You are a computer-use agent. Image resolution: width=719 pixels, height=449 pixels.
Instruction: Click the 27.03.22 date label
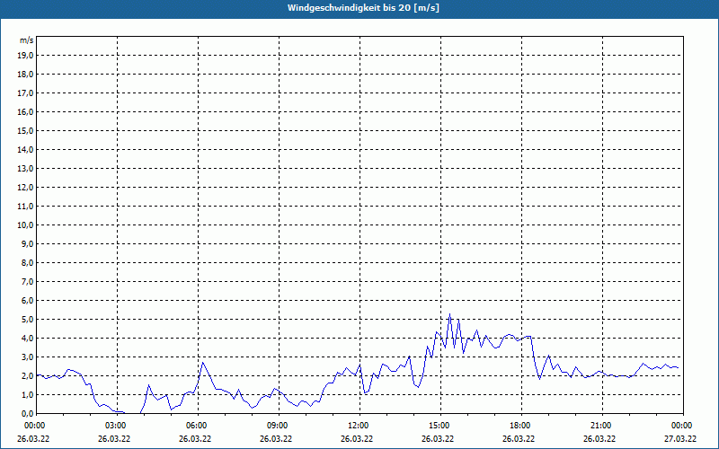point(680,438)
